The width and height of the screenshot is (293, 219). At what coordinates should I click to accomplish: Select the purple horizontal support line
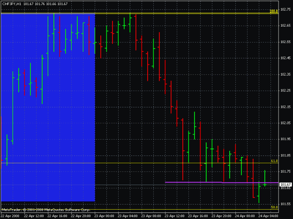pos(222,183)
